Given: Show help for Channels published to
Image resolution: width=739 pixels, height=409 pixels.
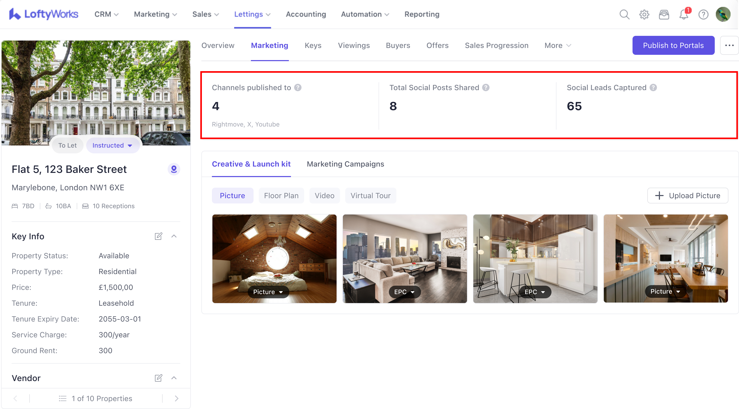Looking at the screenshot, I should (x=298, y=87).
